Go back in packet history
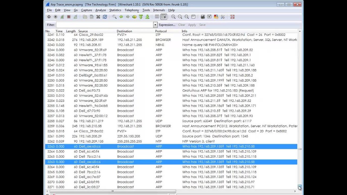This screenshot has height=195, width=347. click(121, 17)
